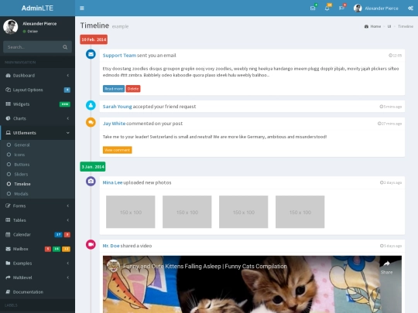Click the UI breadcrumb link

389,26
